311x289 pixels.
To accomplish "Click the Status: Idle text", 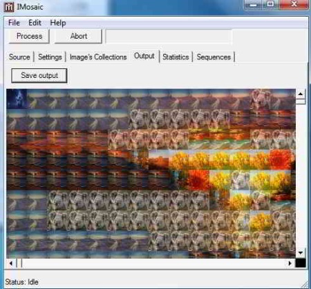I will pyautogui.click(x=21, y=282).
